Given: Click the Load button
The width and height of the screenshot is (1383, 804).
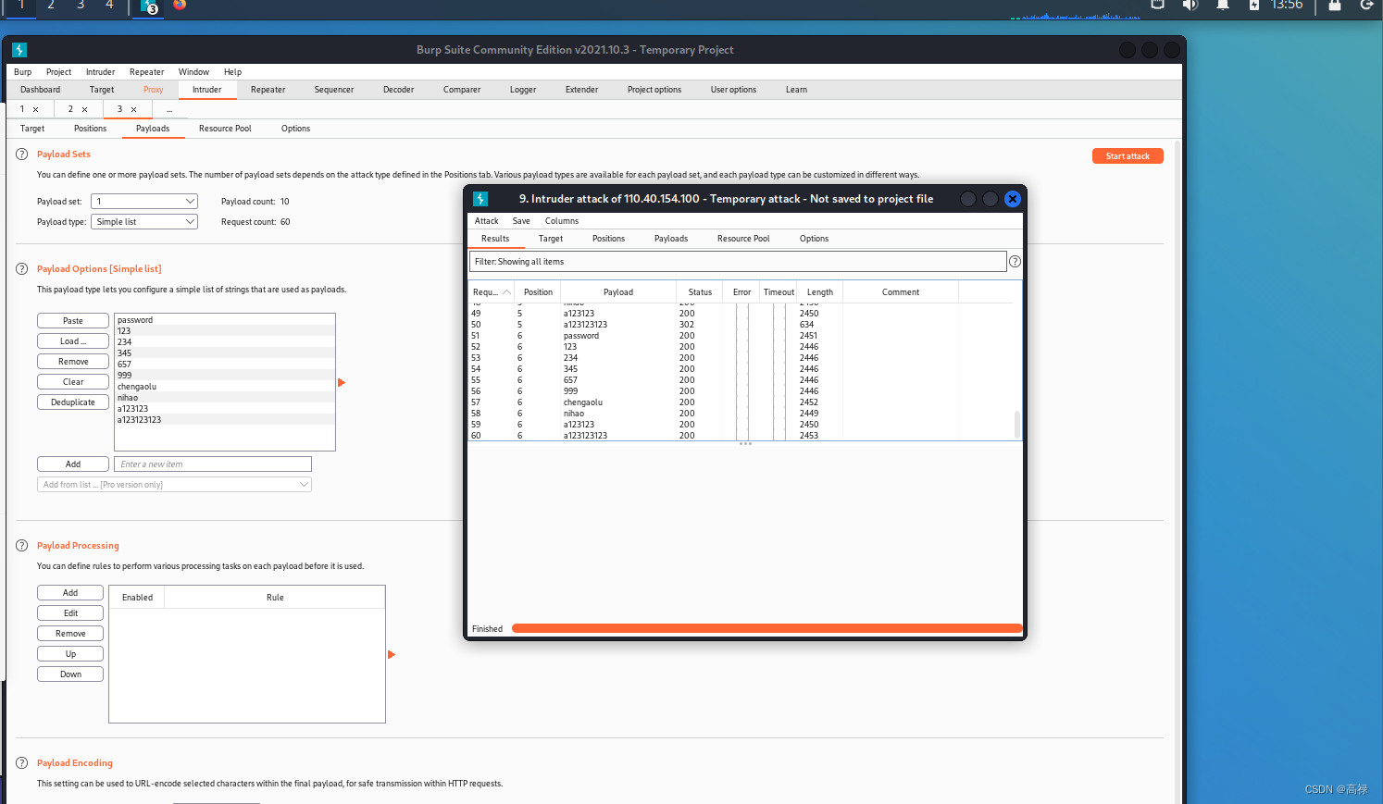Looking at the screenshot, I should [73, 341].
